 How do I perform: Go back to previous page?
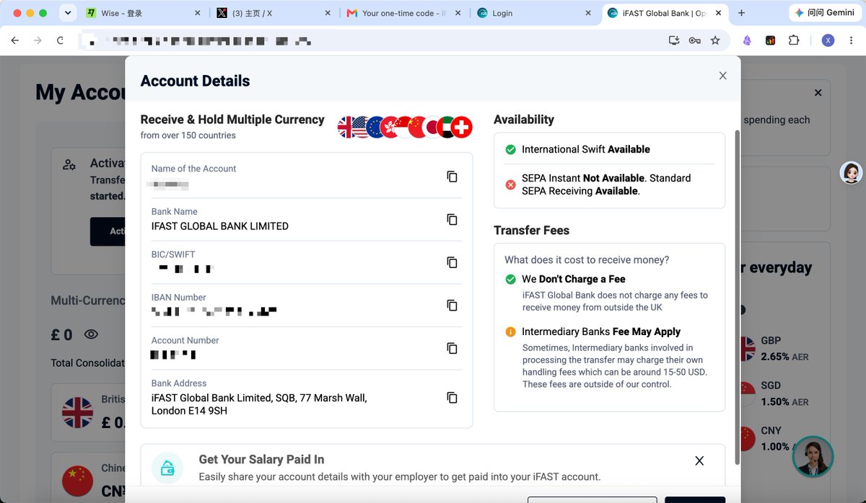[14, 40]
